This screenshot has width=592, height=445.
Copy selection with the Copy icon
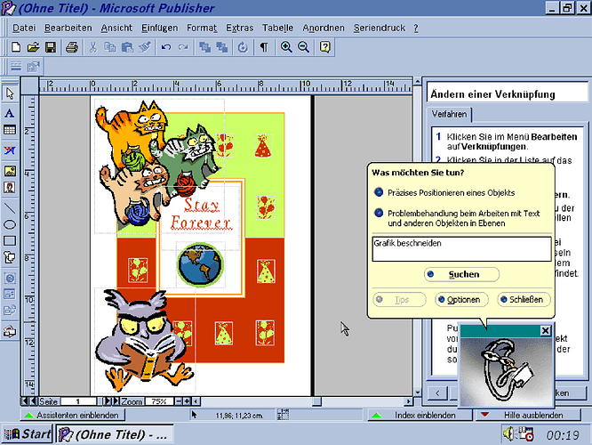[x=110, y=47]
